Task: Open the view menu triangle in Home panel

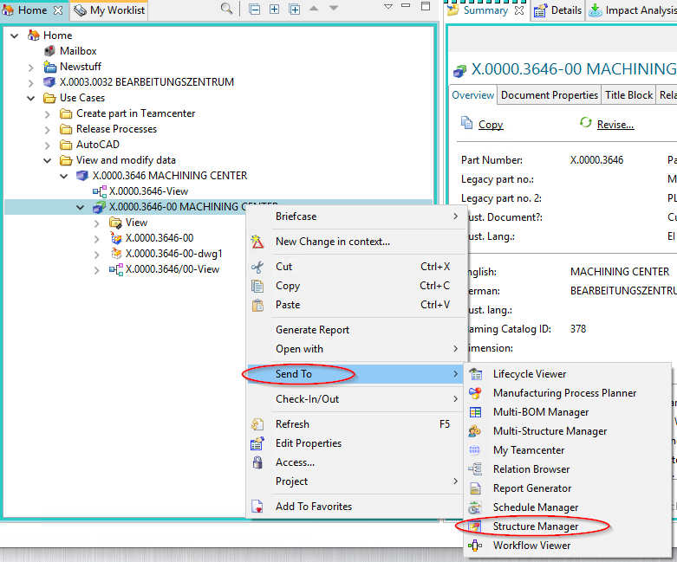Action: pos(387,7)
